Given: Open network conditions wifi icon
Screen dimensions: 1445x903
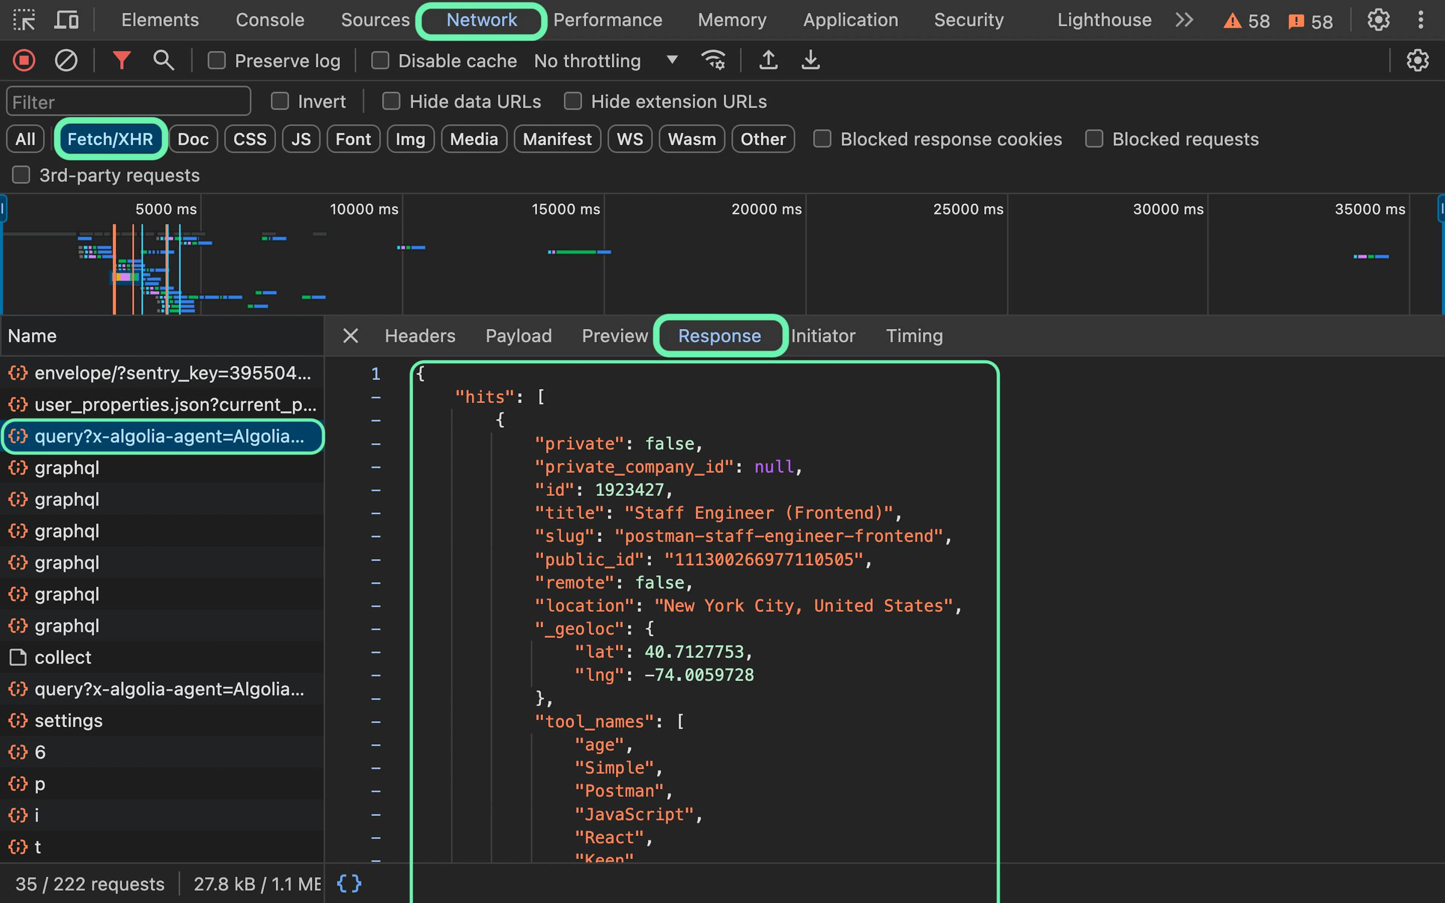Looking at the screenshot, I should pos(713,60).
